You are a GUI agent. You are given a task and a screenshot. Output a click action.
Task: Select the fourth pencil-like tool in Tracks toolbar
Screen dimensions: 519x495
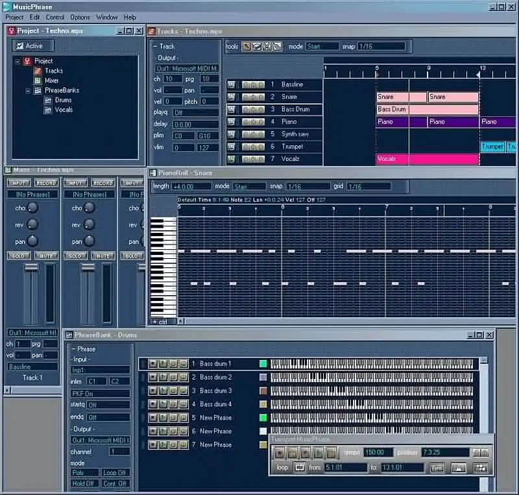pyautogui.click(x=277, y=46)
